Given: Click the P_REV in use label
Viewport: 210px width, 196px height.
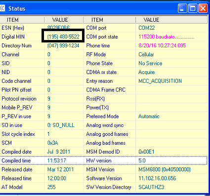Looking at the screenshot, I should point(16,117).
